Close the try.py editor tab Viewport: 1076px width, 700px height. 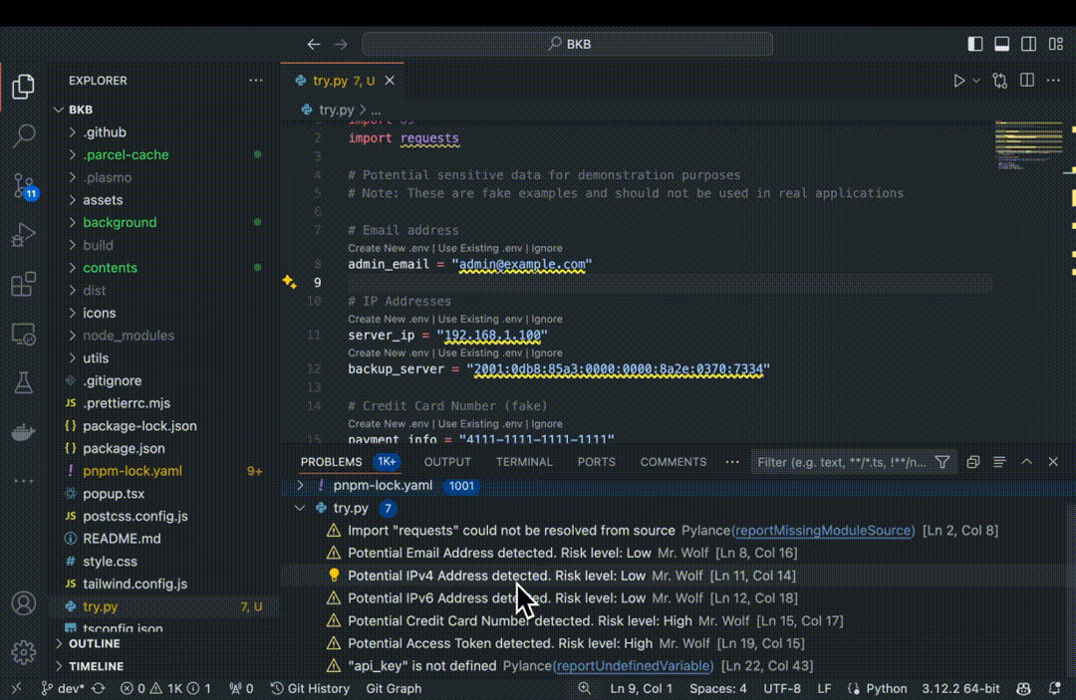click(x=390, y=81)
